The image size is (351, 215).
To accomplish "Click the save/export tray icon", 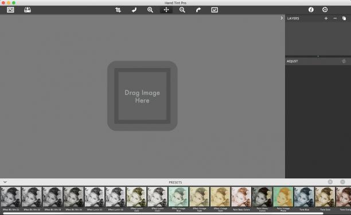I will pyautogui.click(x=28, y=10).
